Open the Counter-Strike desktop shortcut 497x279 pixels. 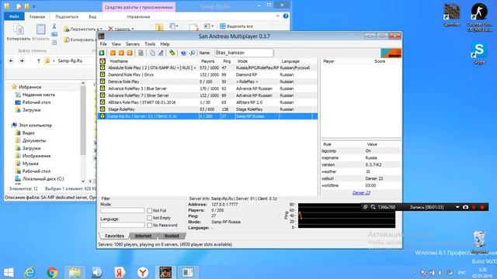pos(479,17)
